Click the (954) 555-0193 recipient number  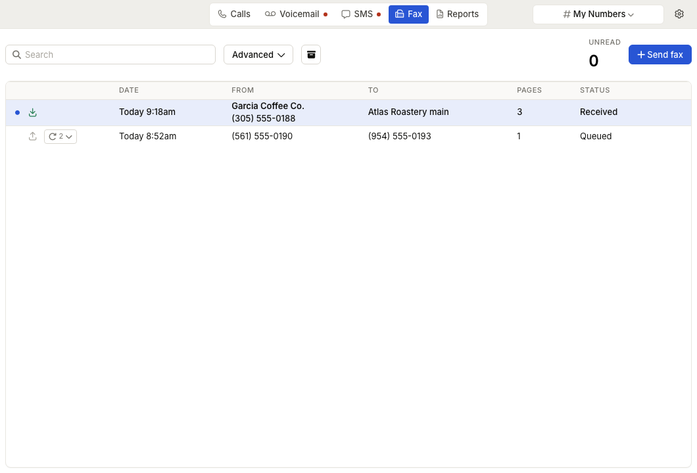click(x=399, y=137)
